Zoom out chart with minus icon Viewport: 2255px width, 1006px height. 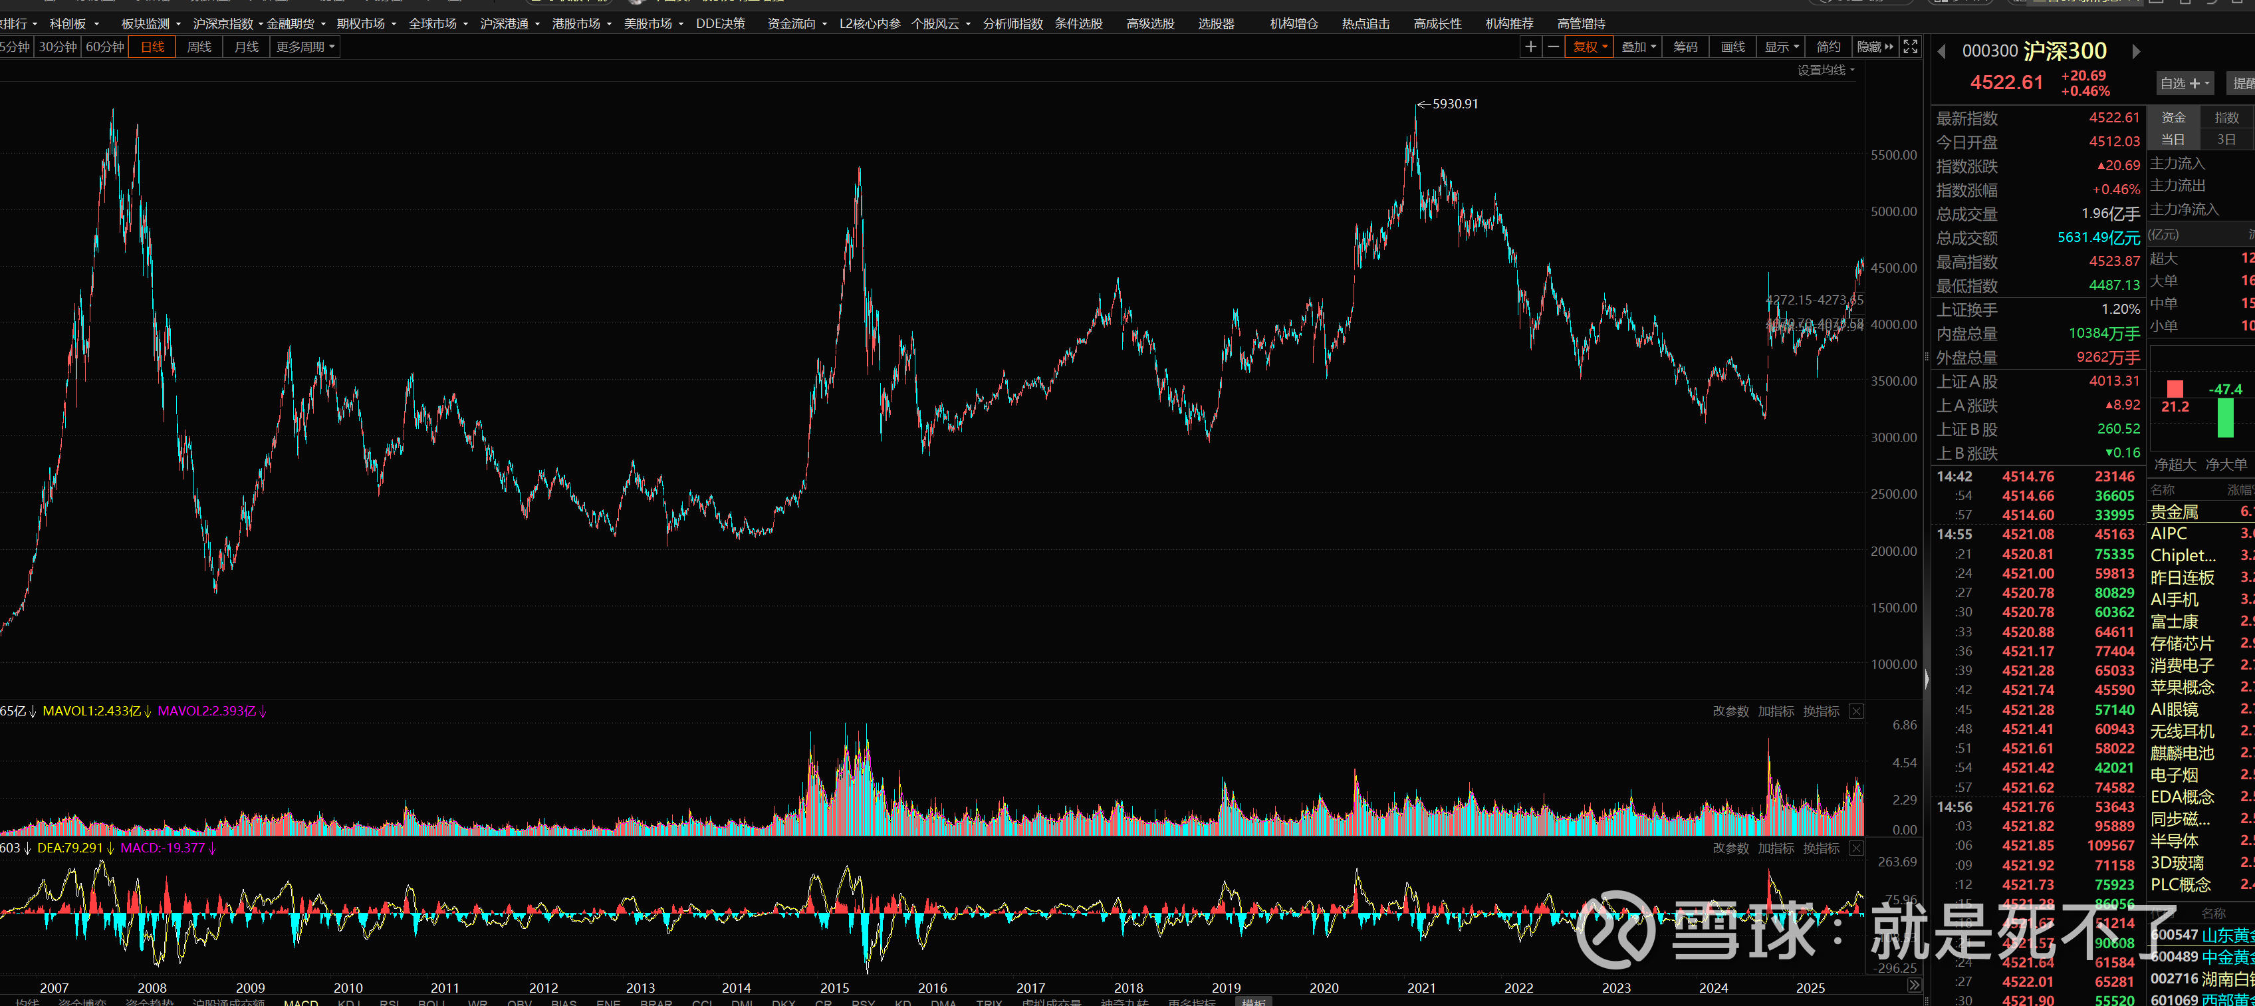[x=1553, y=47]
